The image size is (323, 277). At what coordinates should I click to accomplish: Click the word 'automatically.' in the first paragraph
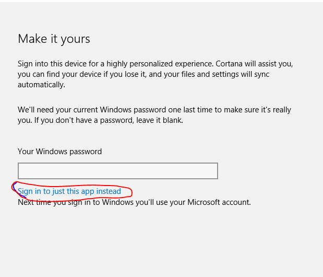41,85
